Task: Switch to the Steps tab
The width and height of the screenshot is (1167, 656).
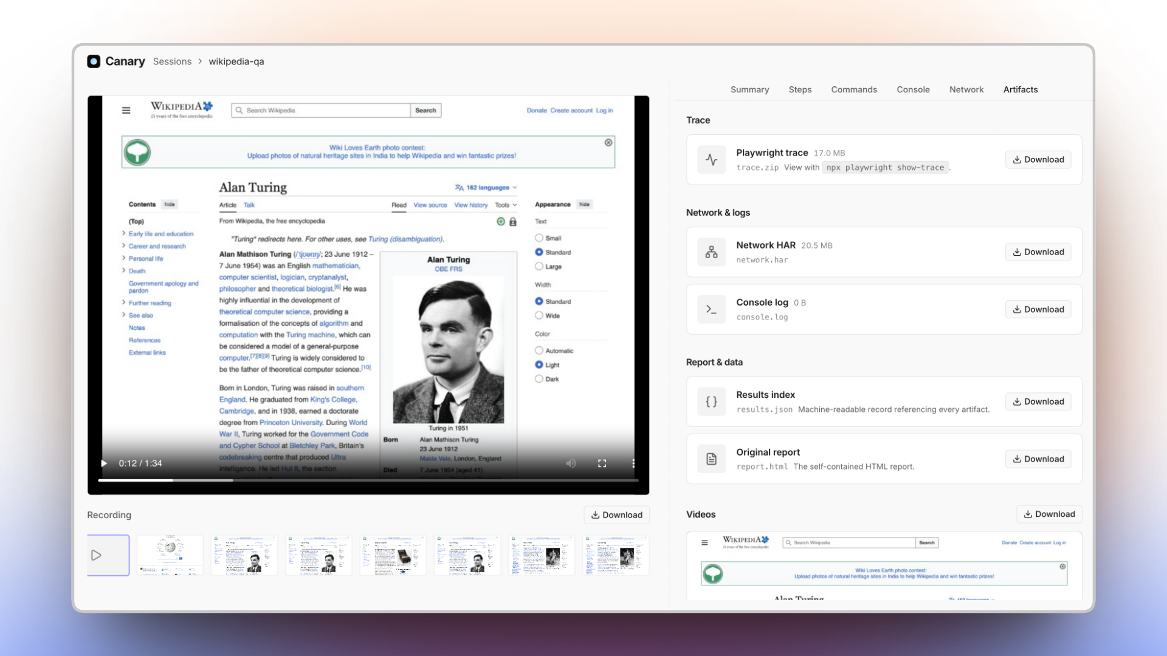Action: 800,89
